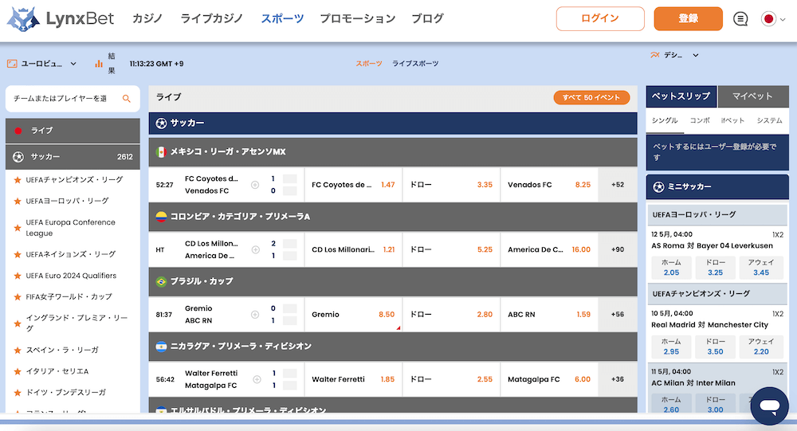Pick ホーム 2.05 for AS Roma match
Image resolution: width=797 pixels, height=431 pixels.
tap(671, 268)
